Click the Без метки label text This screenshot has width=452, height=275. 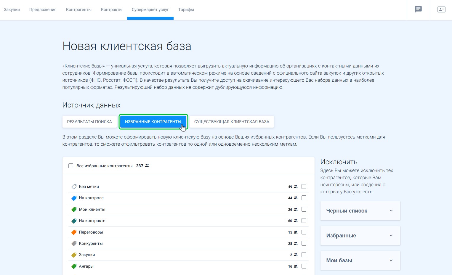89,186
